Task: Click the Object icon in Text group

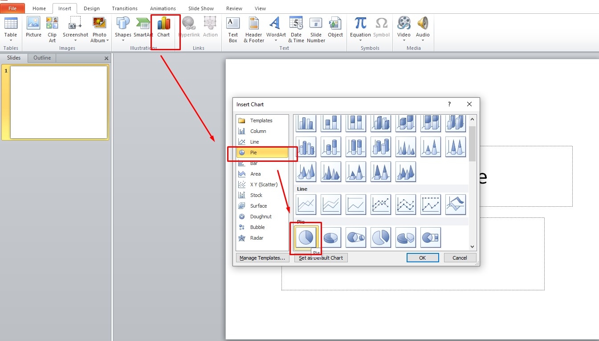Action: (x=335, y=23)
